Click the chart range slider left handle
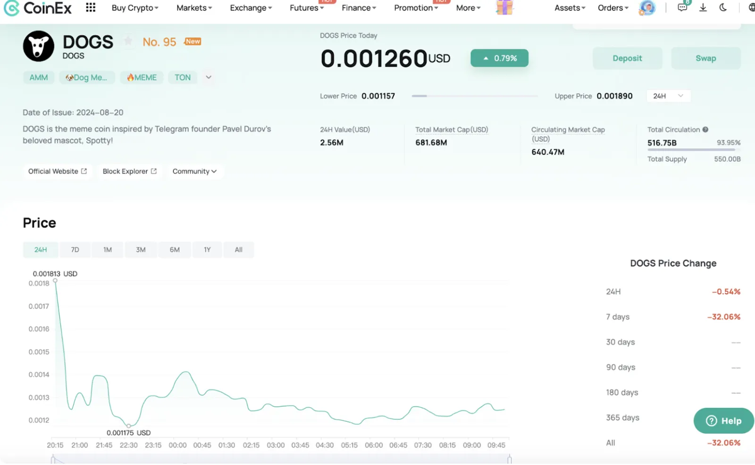 (x=53, y=459)
